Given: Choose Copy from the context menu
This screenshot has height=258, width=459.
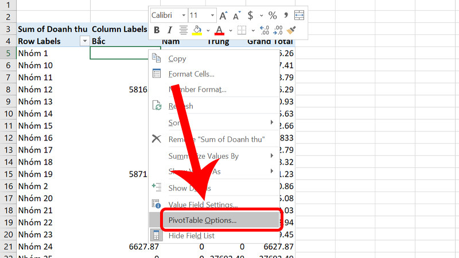Looking at the screenshot, I should pyautogui.click(x=177, y=58).
